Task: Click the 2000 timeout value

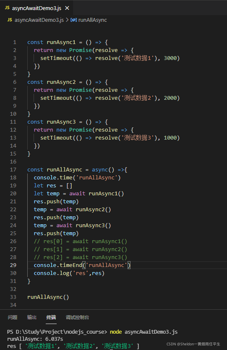Action: pyautogui.click(x=170, y=98)
